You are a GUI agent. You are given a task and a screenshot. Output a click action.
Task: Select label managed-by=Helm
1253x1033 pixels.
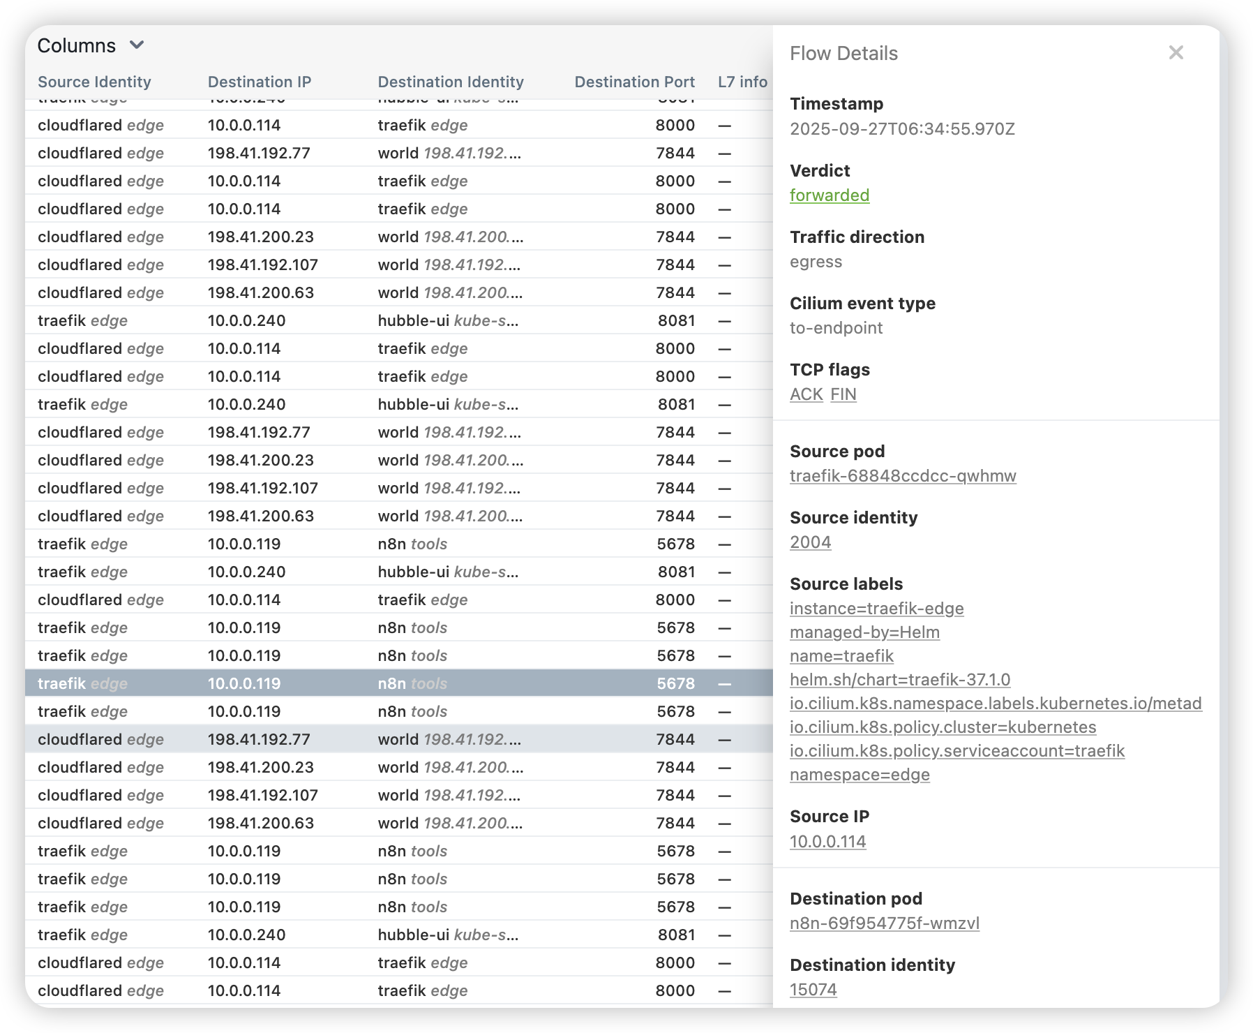[864, 632]
